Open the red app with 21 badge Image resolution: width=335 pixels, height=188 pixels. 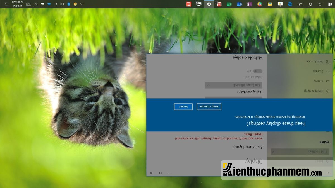(219, 4)
